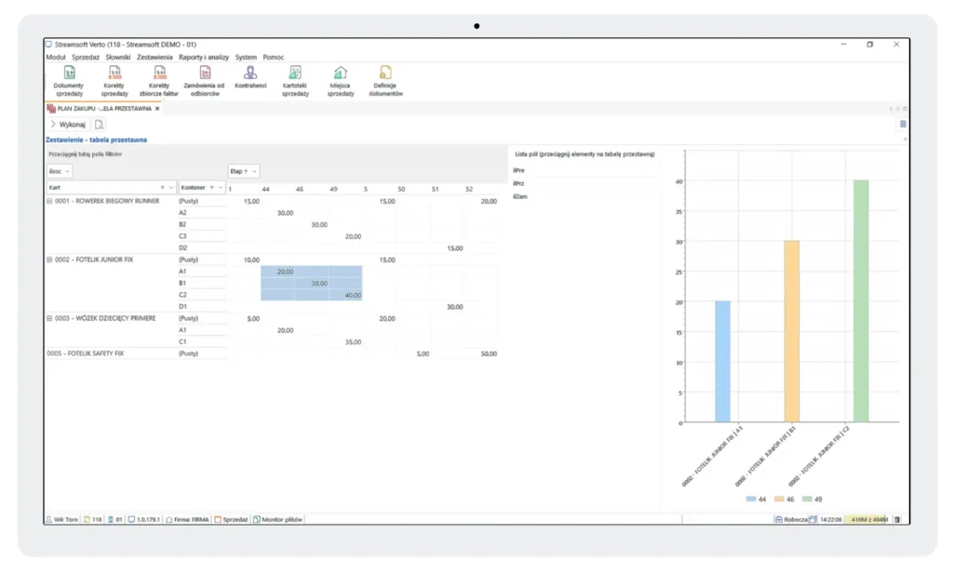
Task: Click the Wykonaj button
Action: pyautogui.click(x=66, y=124)
